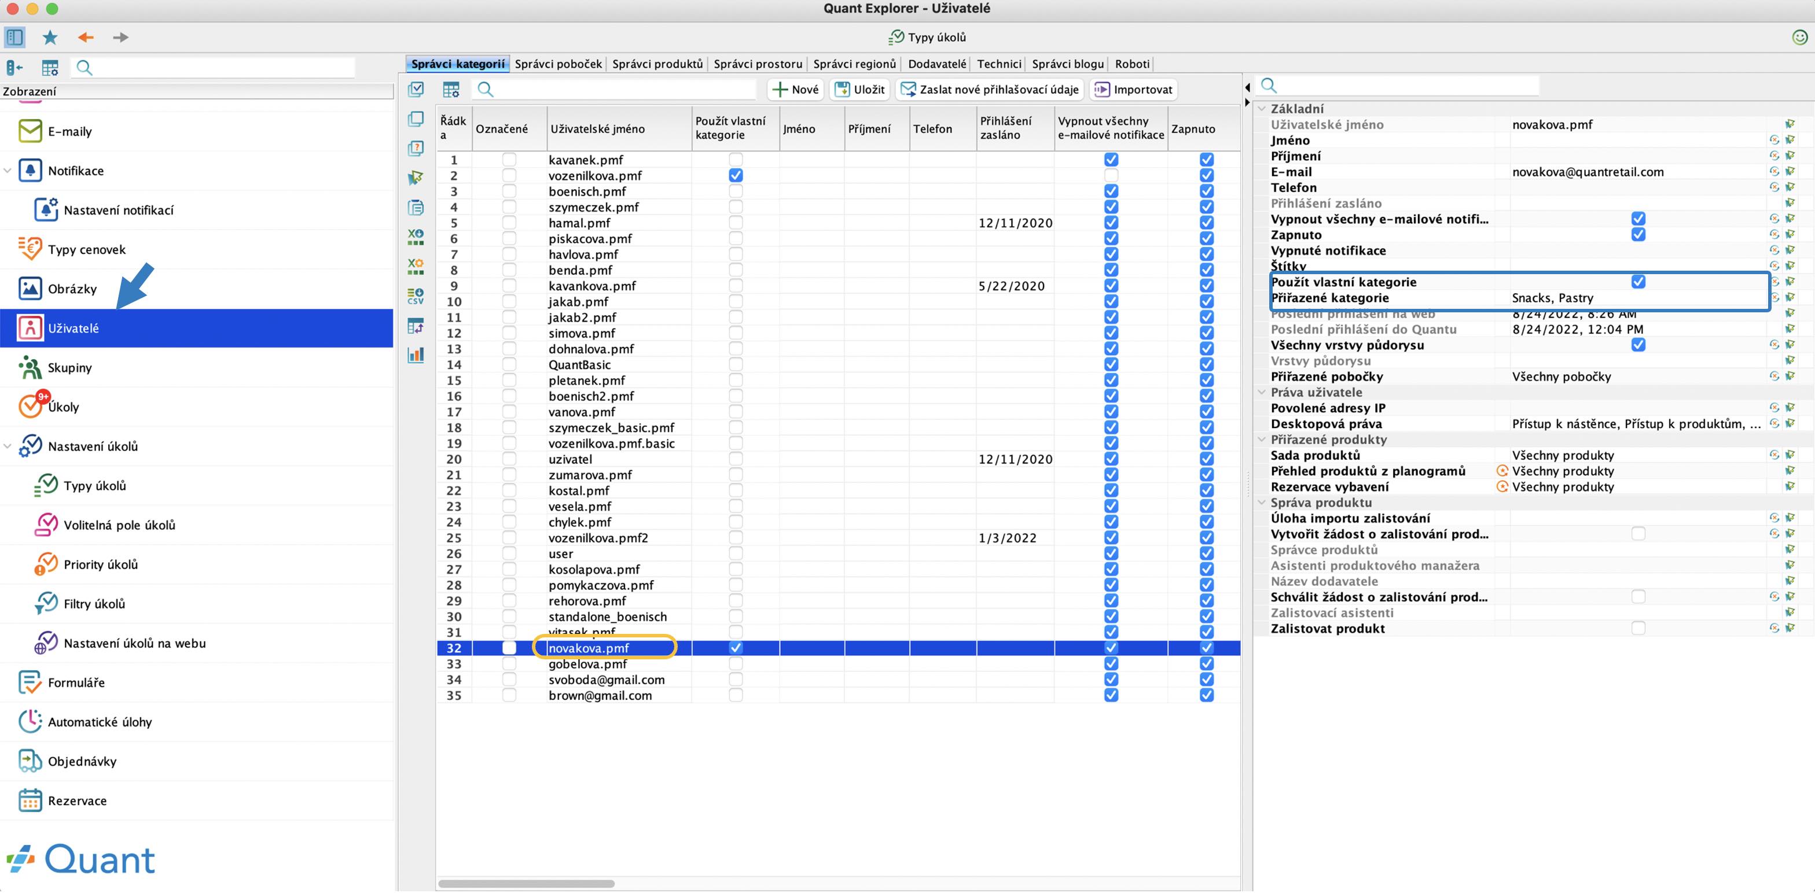
Task: Click the select-all checked icon in vertical toolbar
Action: point(416,90)
